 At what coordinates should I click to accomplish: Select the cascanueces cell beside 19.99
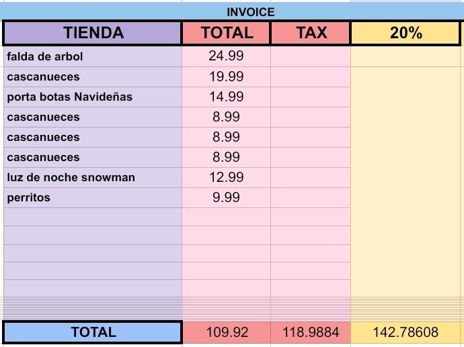click(93, 77)
